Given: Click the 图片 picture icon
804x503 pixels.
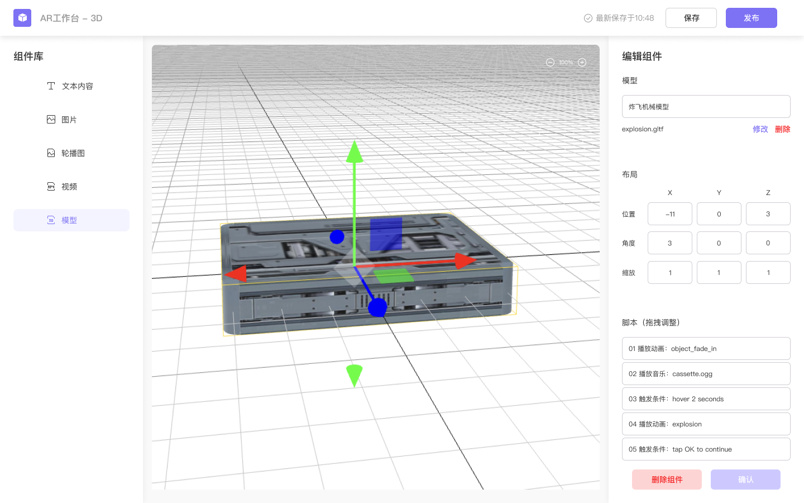Looking at the screenshot, I should click(51, 119).
